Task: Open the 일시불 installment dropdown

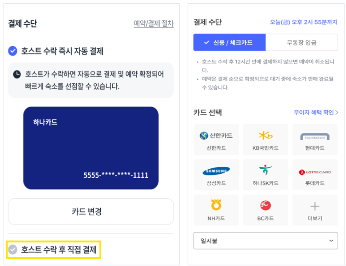Action: [x=266, y=241]
